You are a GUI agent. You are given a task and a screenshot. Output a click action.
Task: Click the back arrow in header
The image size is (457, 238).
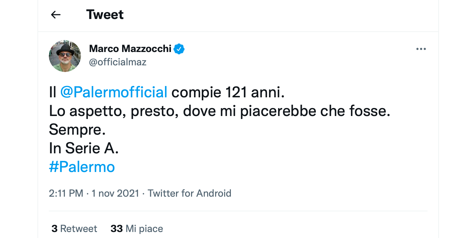[56, 15]
